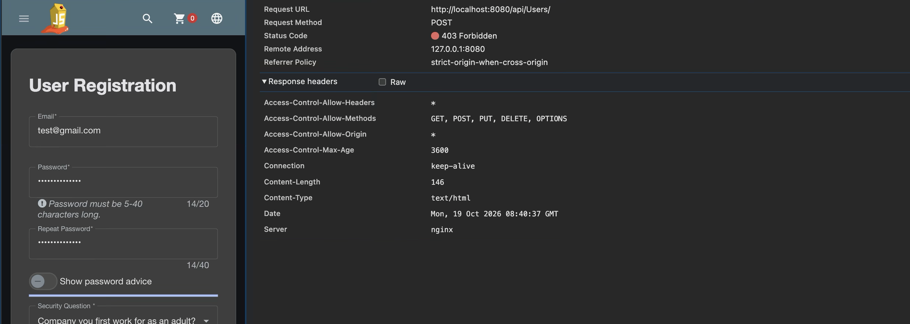Click the Connection value keep-alive
The width and height of the screenshot is (910, 324).
coord(453,166)
